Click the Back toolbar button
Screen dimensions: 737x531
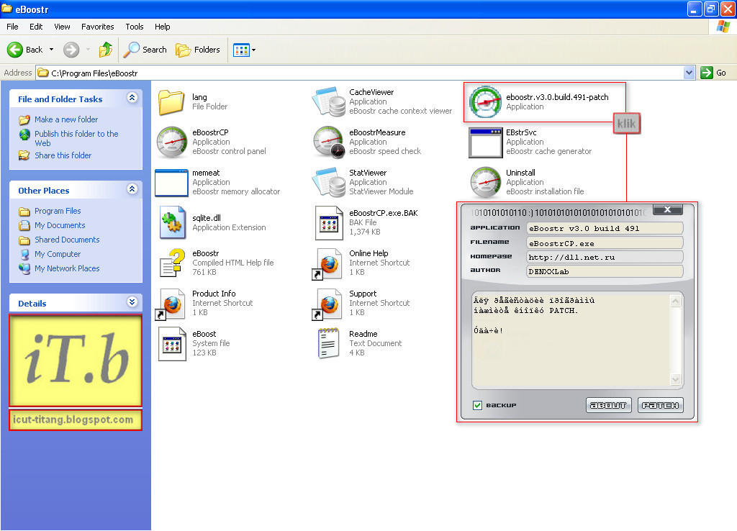coord(24,50)
